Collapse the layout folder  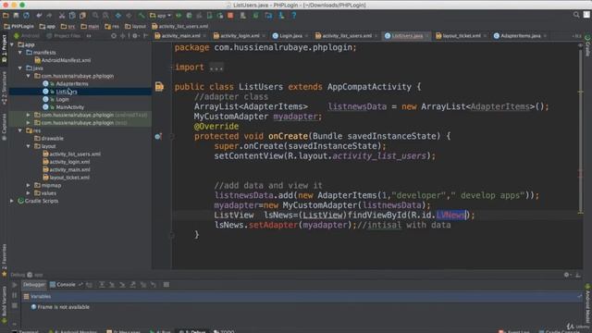(29, 146)
